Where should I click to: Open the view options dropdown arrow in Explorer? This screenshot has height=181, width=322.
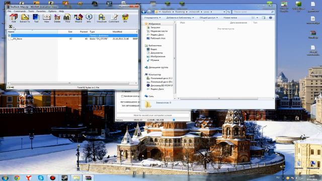coord(257,18)
